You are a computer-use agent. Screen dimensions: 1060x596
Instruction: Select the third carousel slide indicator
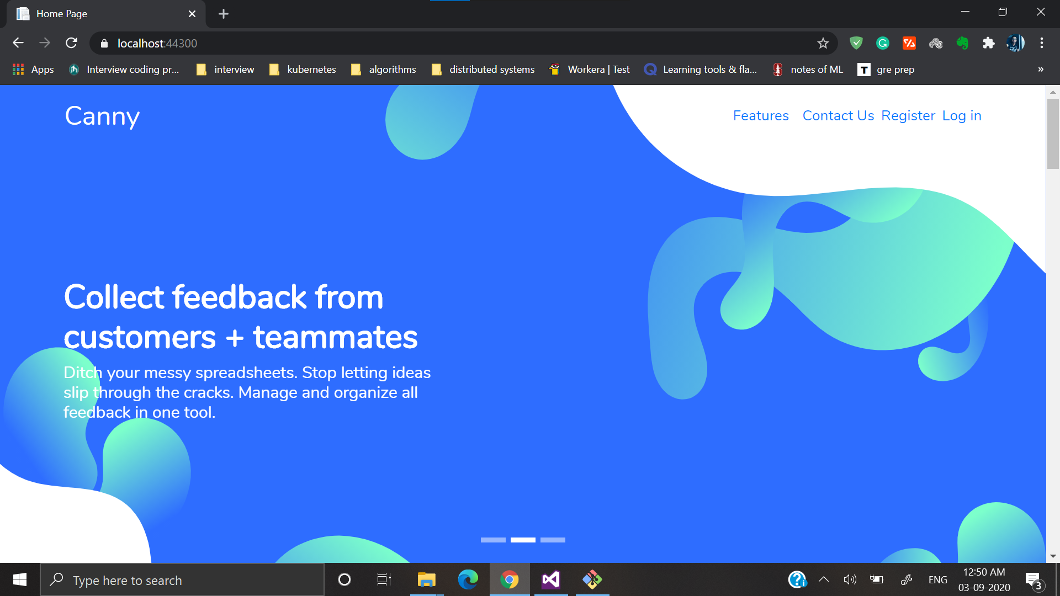(x=553, y=540)
